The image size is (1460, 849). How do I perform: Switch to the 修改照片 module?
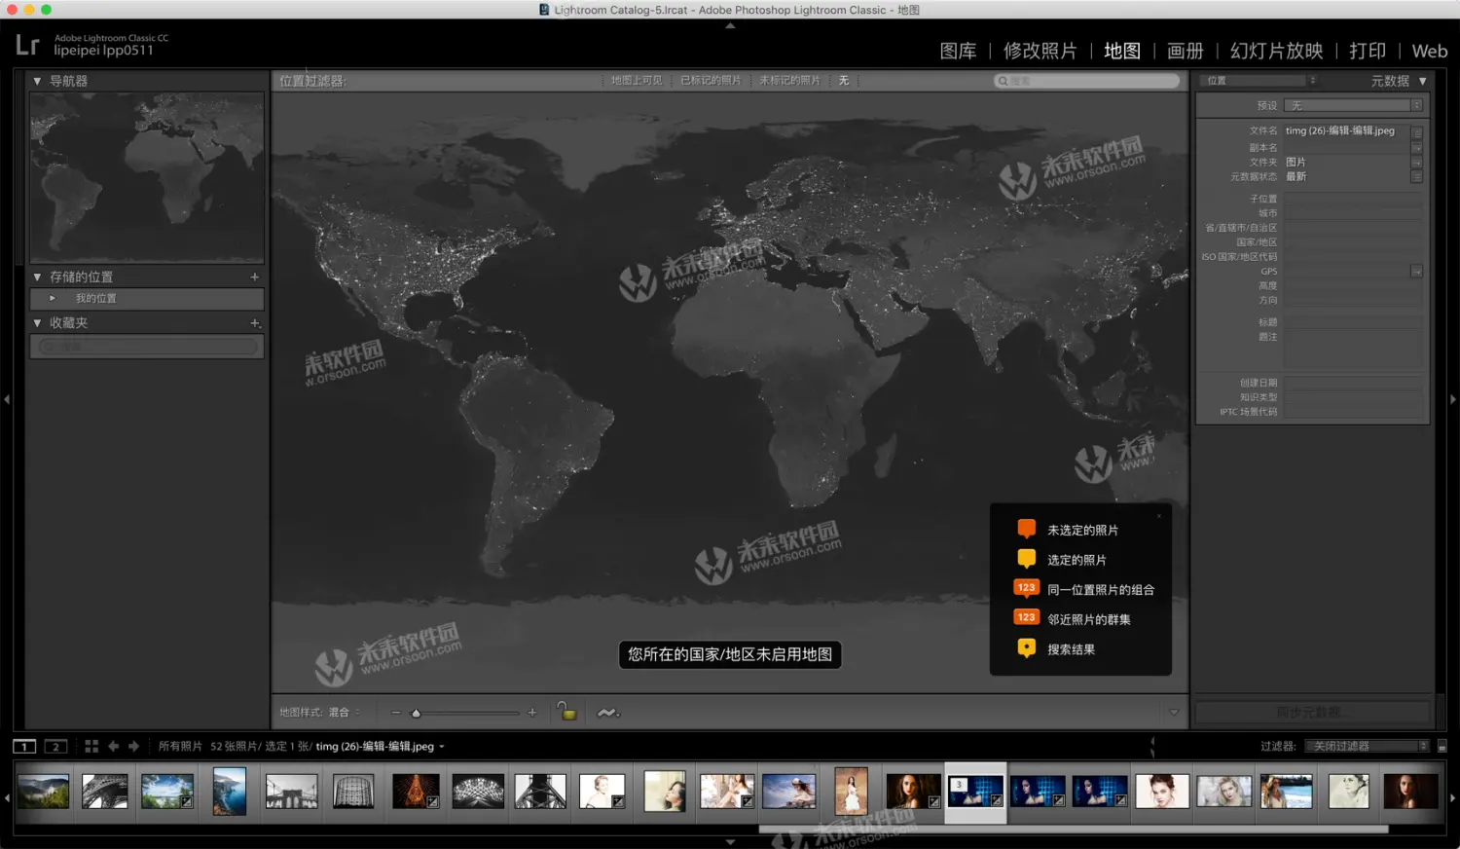click(x=1040, y=51)
